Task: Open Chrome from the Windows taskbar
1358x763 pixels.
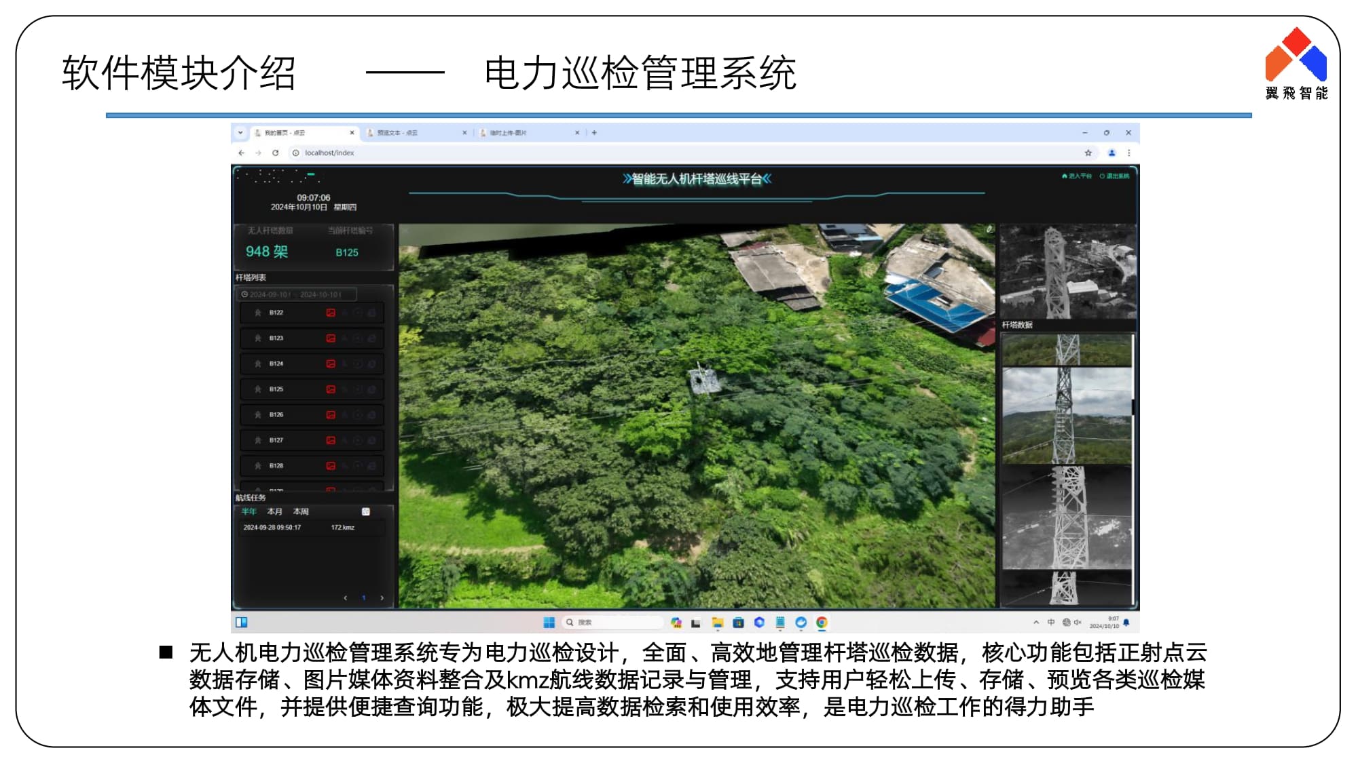Action: click(x=822, y=622)
